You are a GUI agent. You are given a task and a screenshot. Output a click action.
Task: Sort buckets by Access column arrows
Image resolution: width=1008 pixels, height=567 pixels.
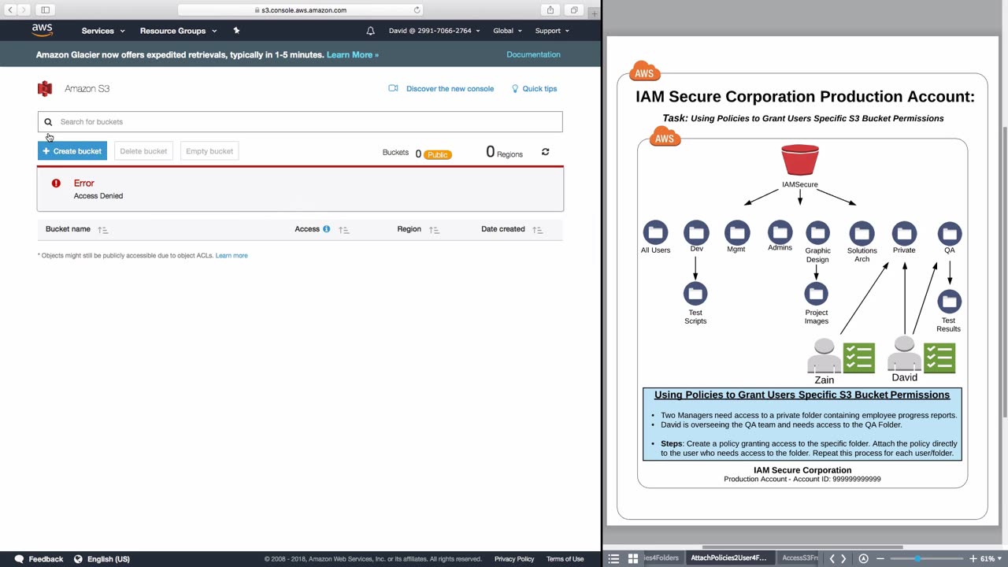tap(343, 230)
